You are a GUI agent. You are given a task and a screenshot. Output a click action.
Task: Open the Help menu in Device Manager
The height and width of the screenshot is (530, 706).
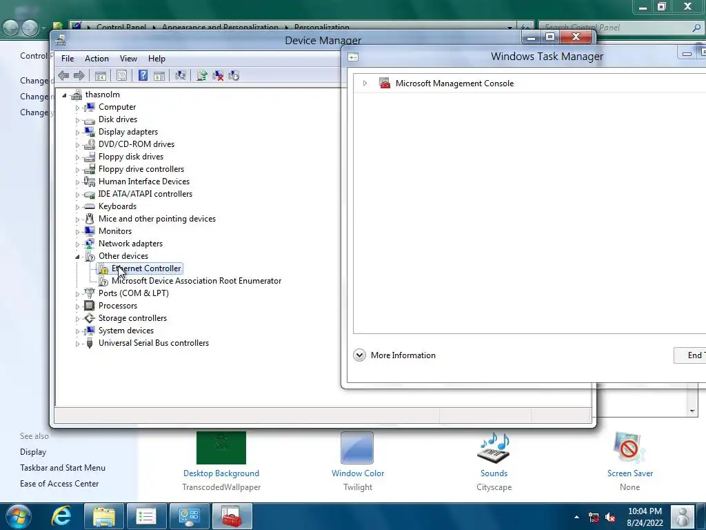pos(157,59)
